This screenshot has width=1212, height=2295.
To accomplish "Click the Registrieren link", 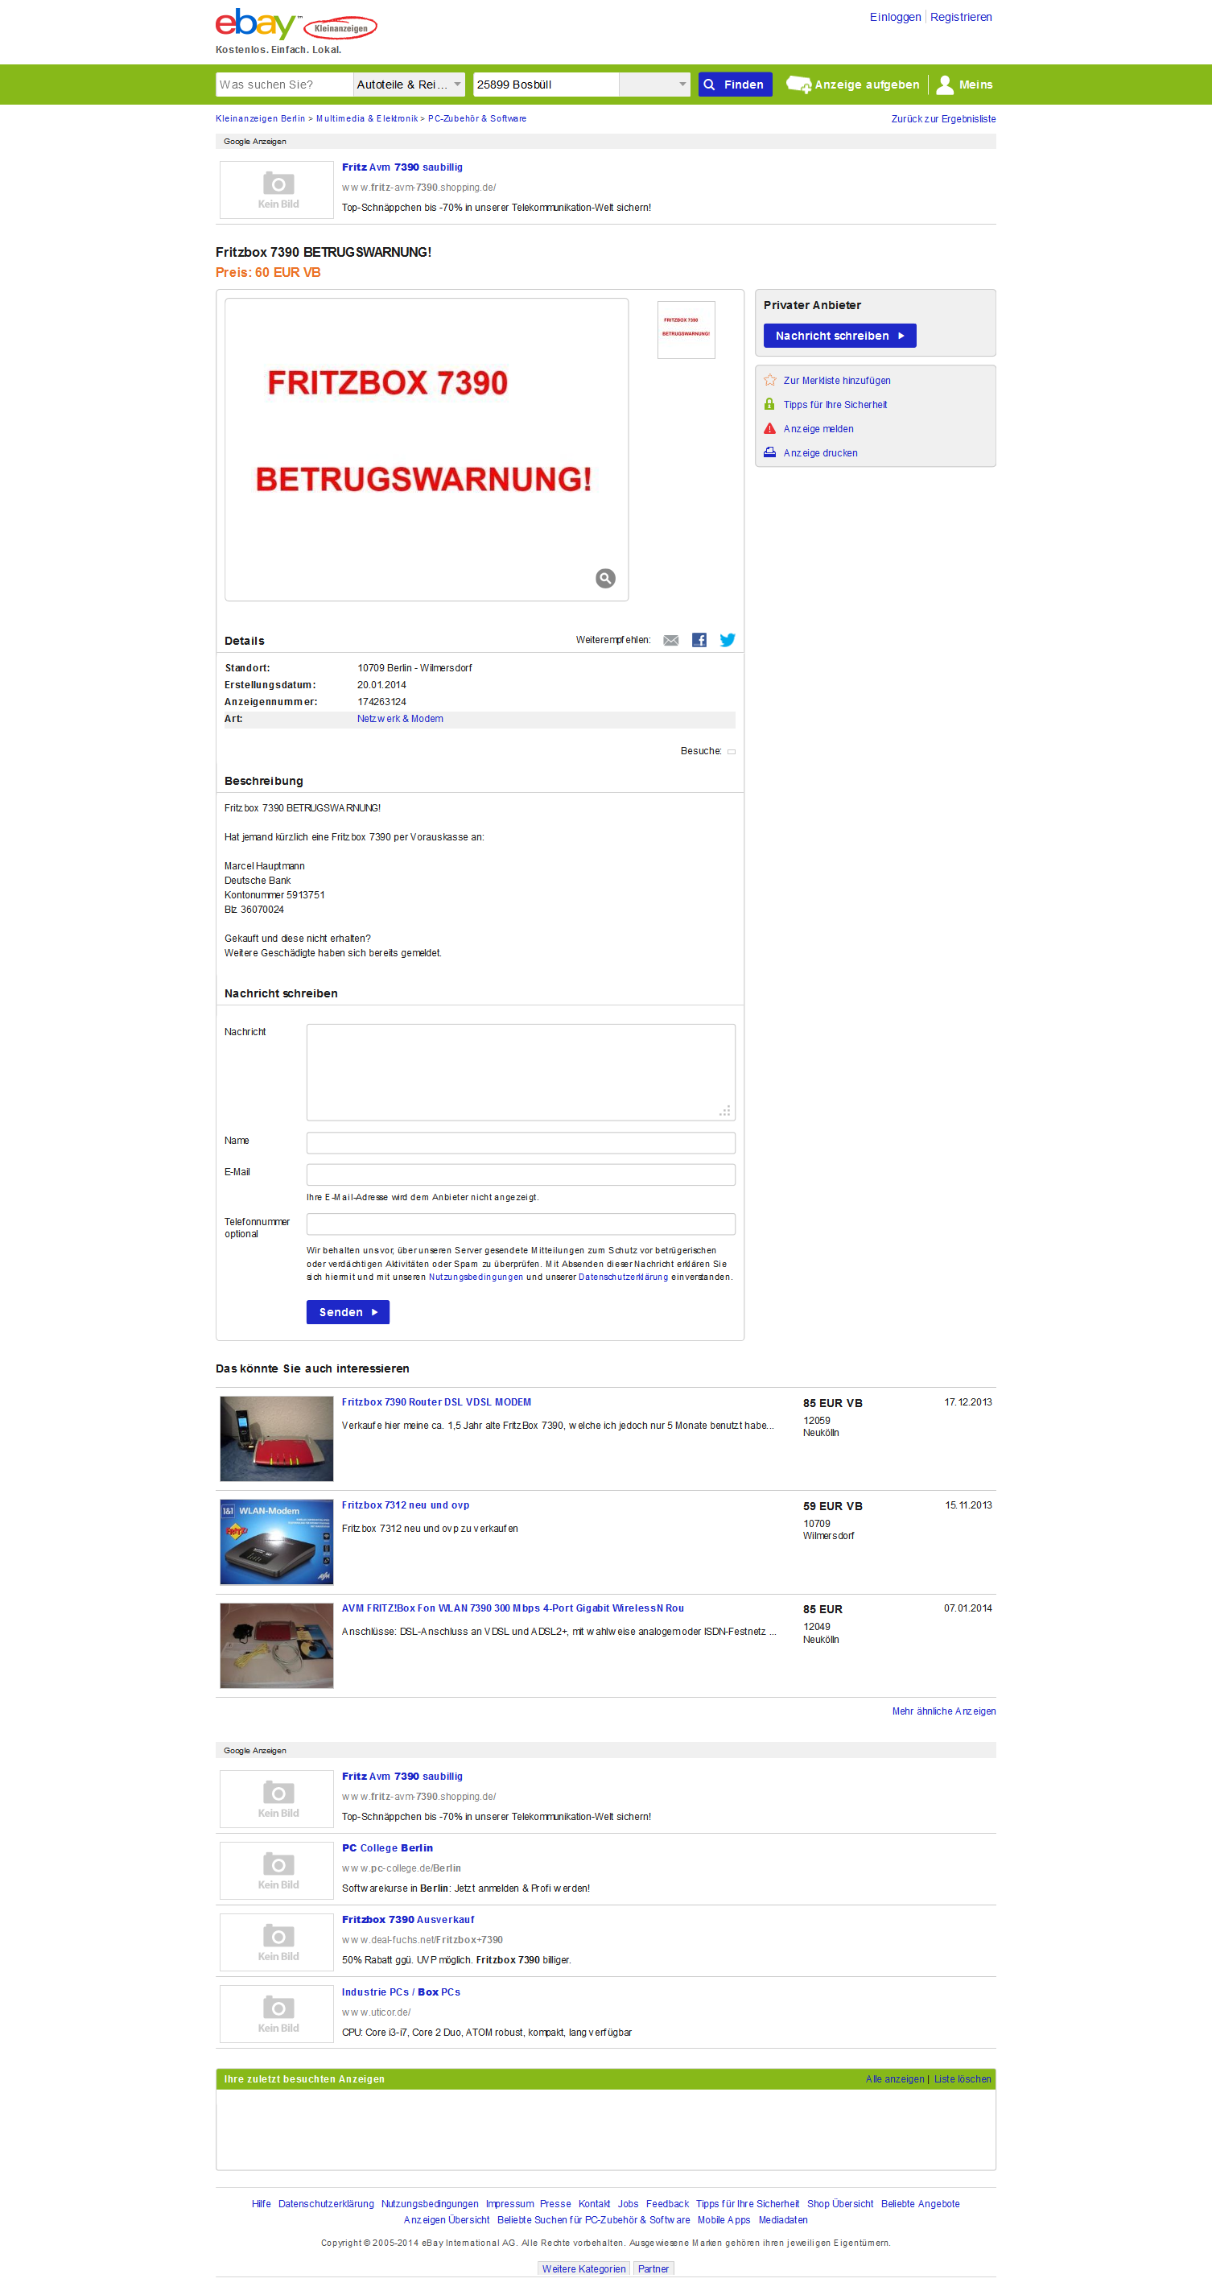I will pyautogui.click(x=961, y=17).
